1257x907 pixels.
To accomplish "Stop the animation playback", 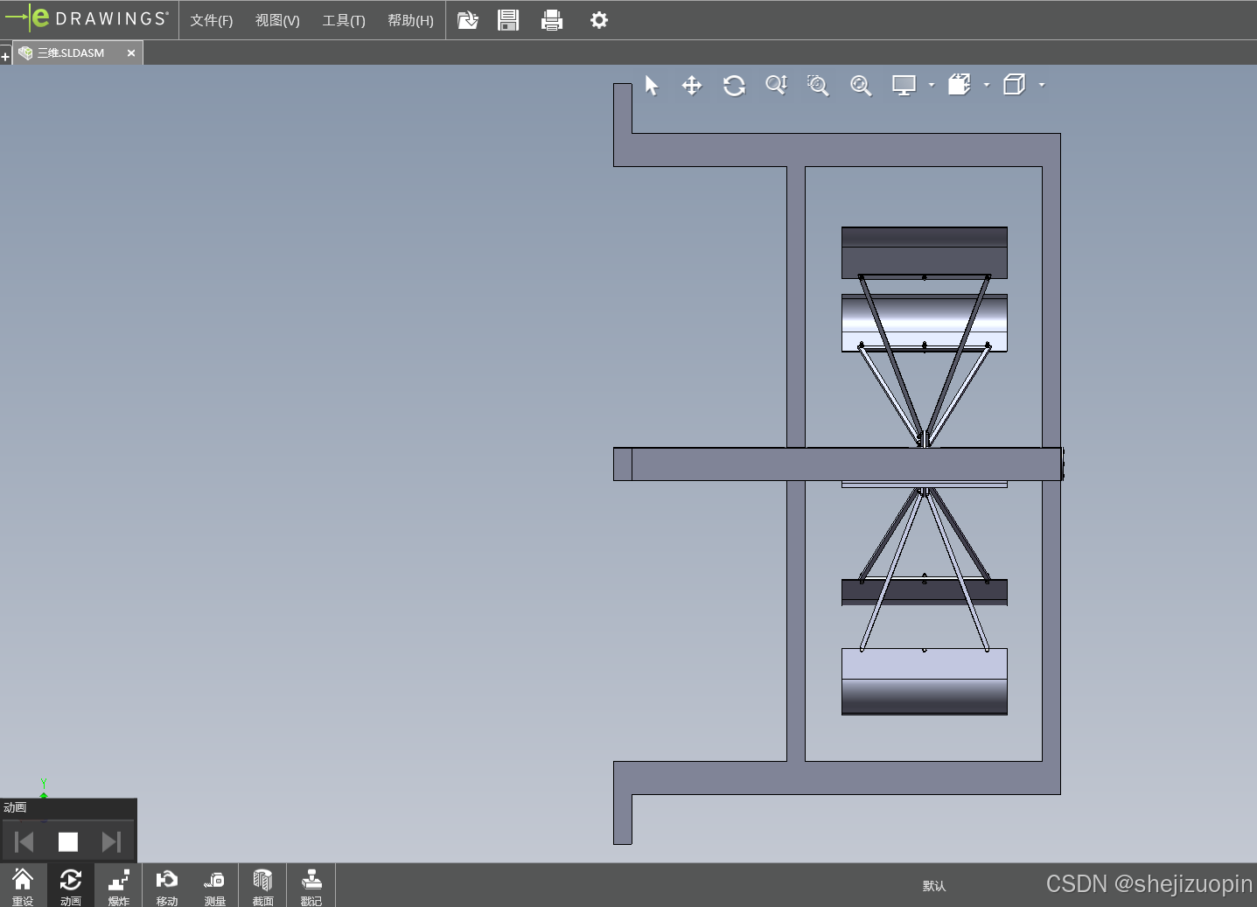I will point(68,841).
